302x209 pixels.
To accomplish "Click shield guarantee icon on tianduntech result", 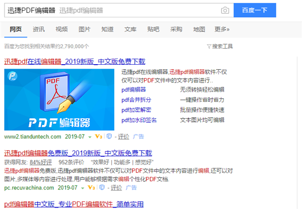I will coord(109,136).
